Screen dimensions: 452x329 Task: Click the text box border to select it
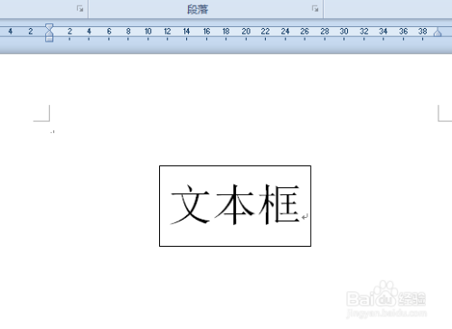[x=235, y=165]
